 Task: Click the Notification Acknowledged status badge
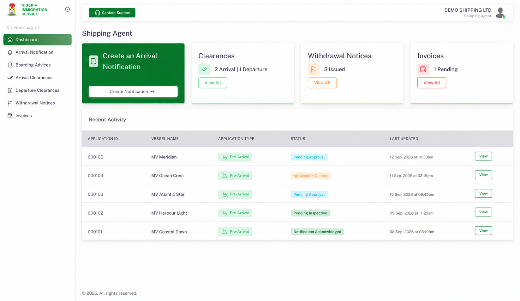(x=317, y=232)
